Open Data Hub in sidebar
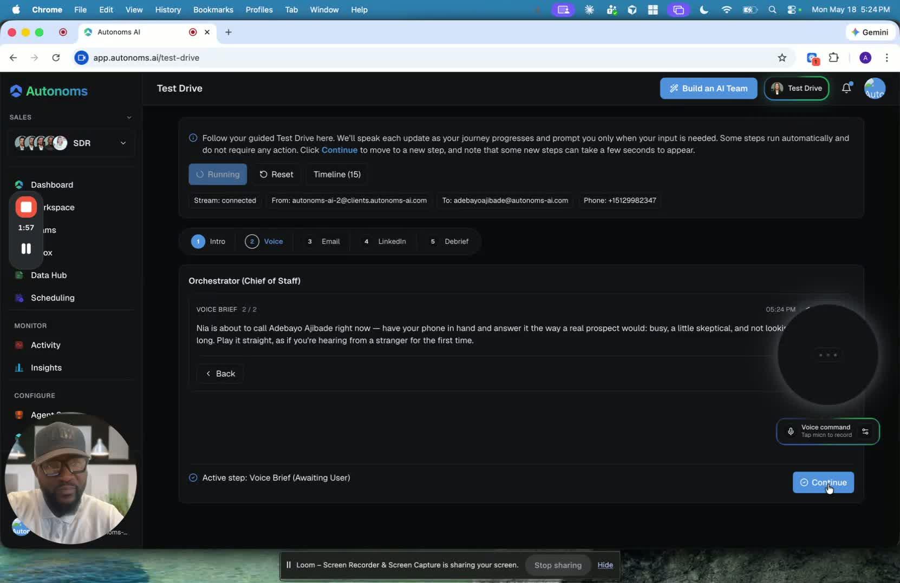Viewport: 900px width, 583px height. point(49,275)
